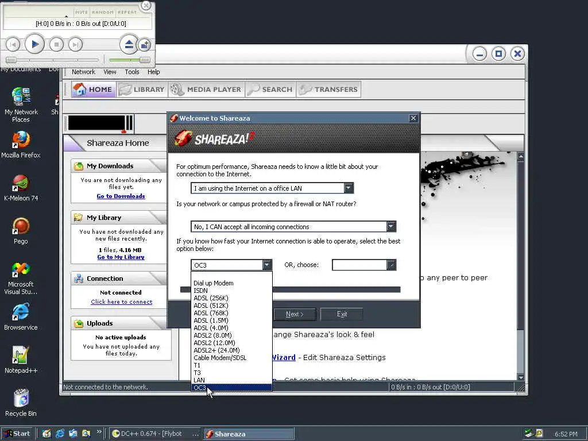
Task: Switch to the LIBRARY tab
Action: tap(142, 89)
